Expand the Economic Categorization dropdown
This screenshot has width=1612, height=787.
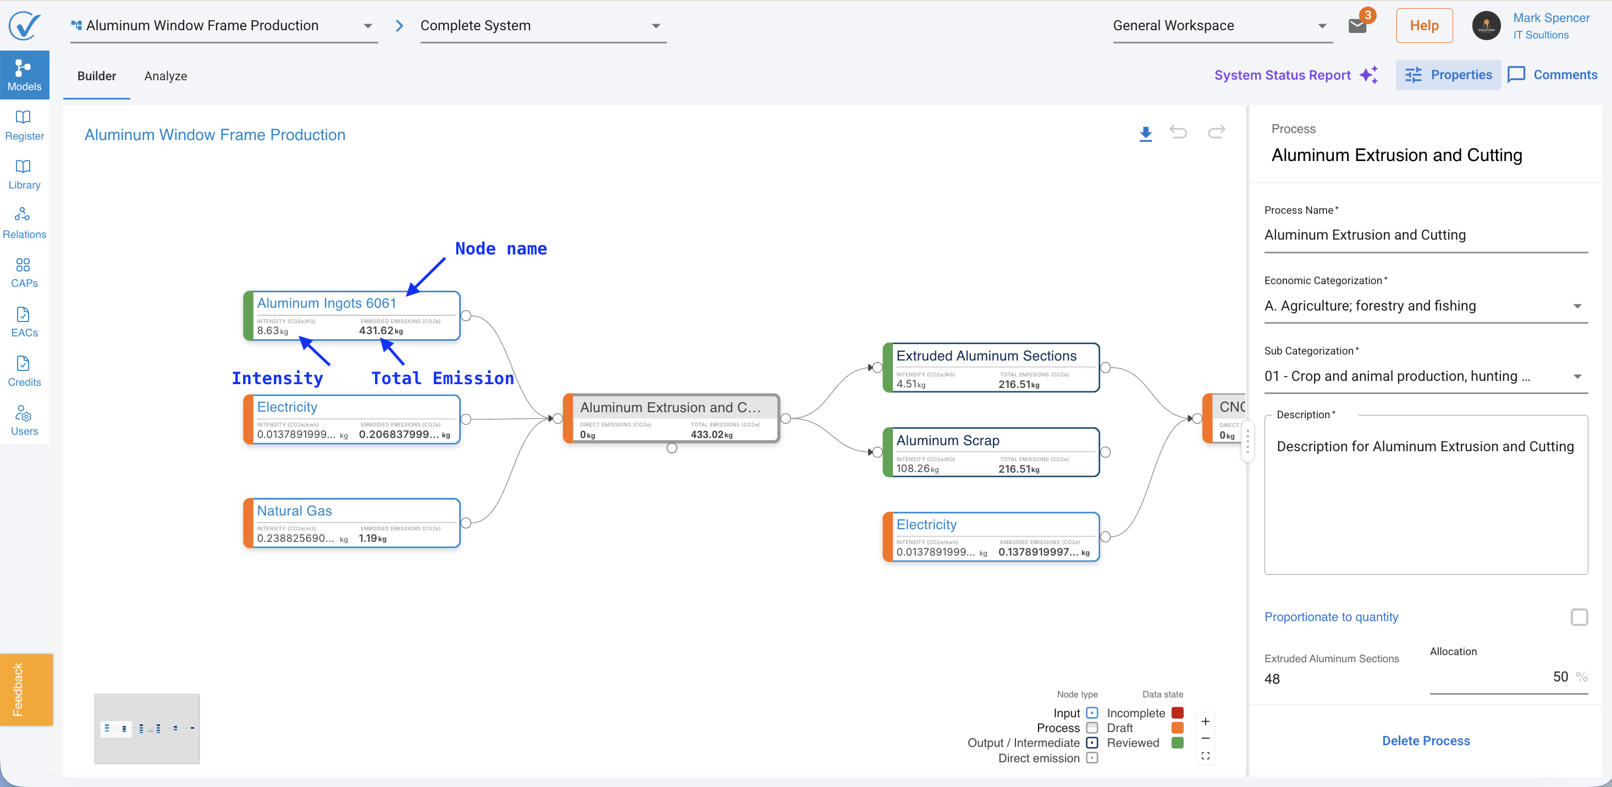point(1426,306)
